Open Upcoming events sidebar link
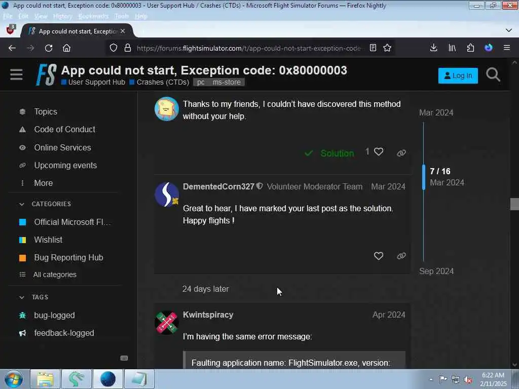Image resolution: width=519 pixels, height=389 pixels. point(65,166)
